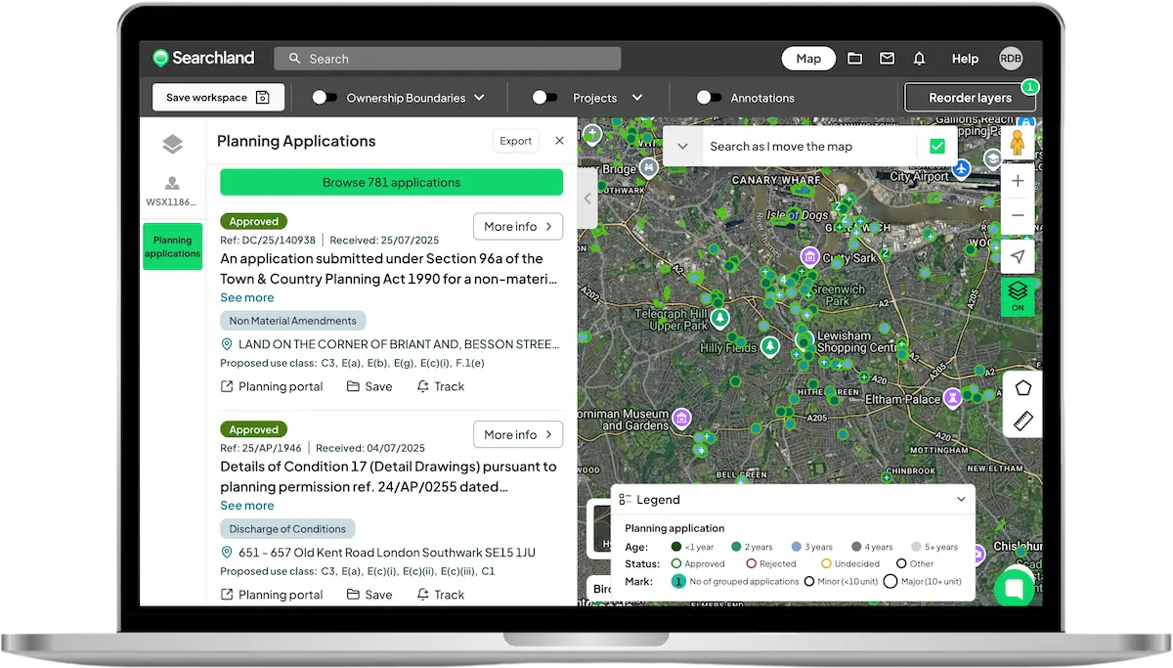Activate the Street View pegman icon
Image resolution: width=1173 pixels, height=668 pixels.
1018,143
